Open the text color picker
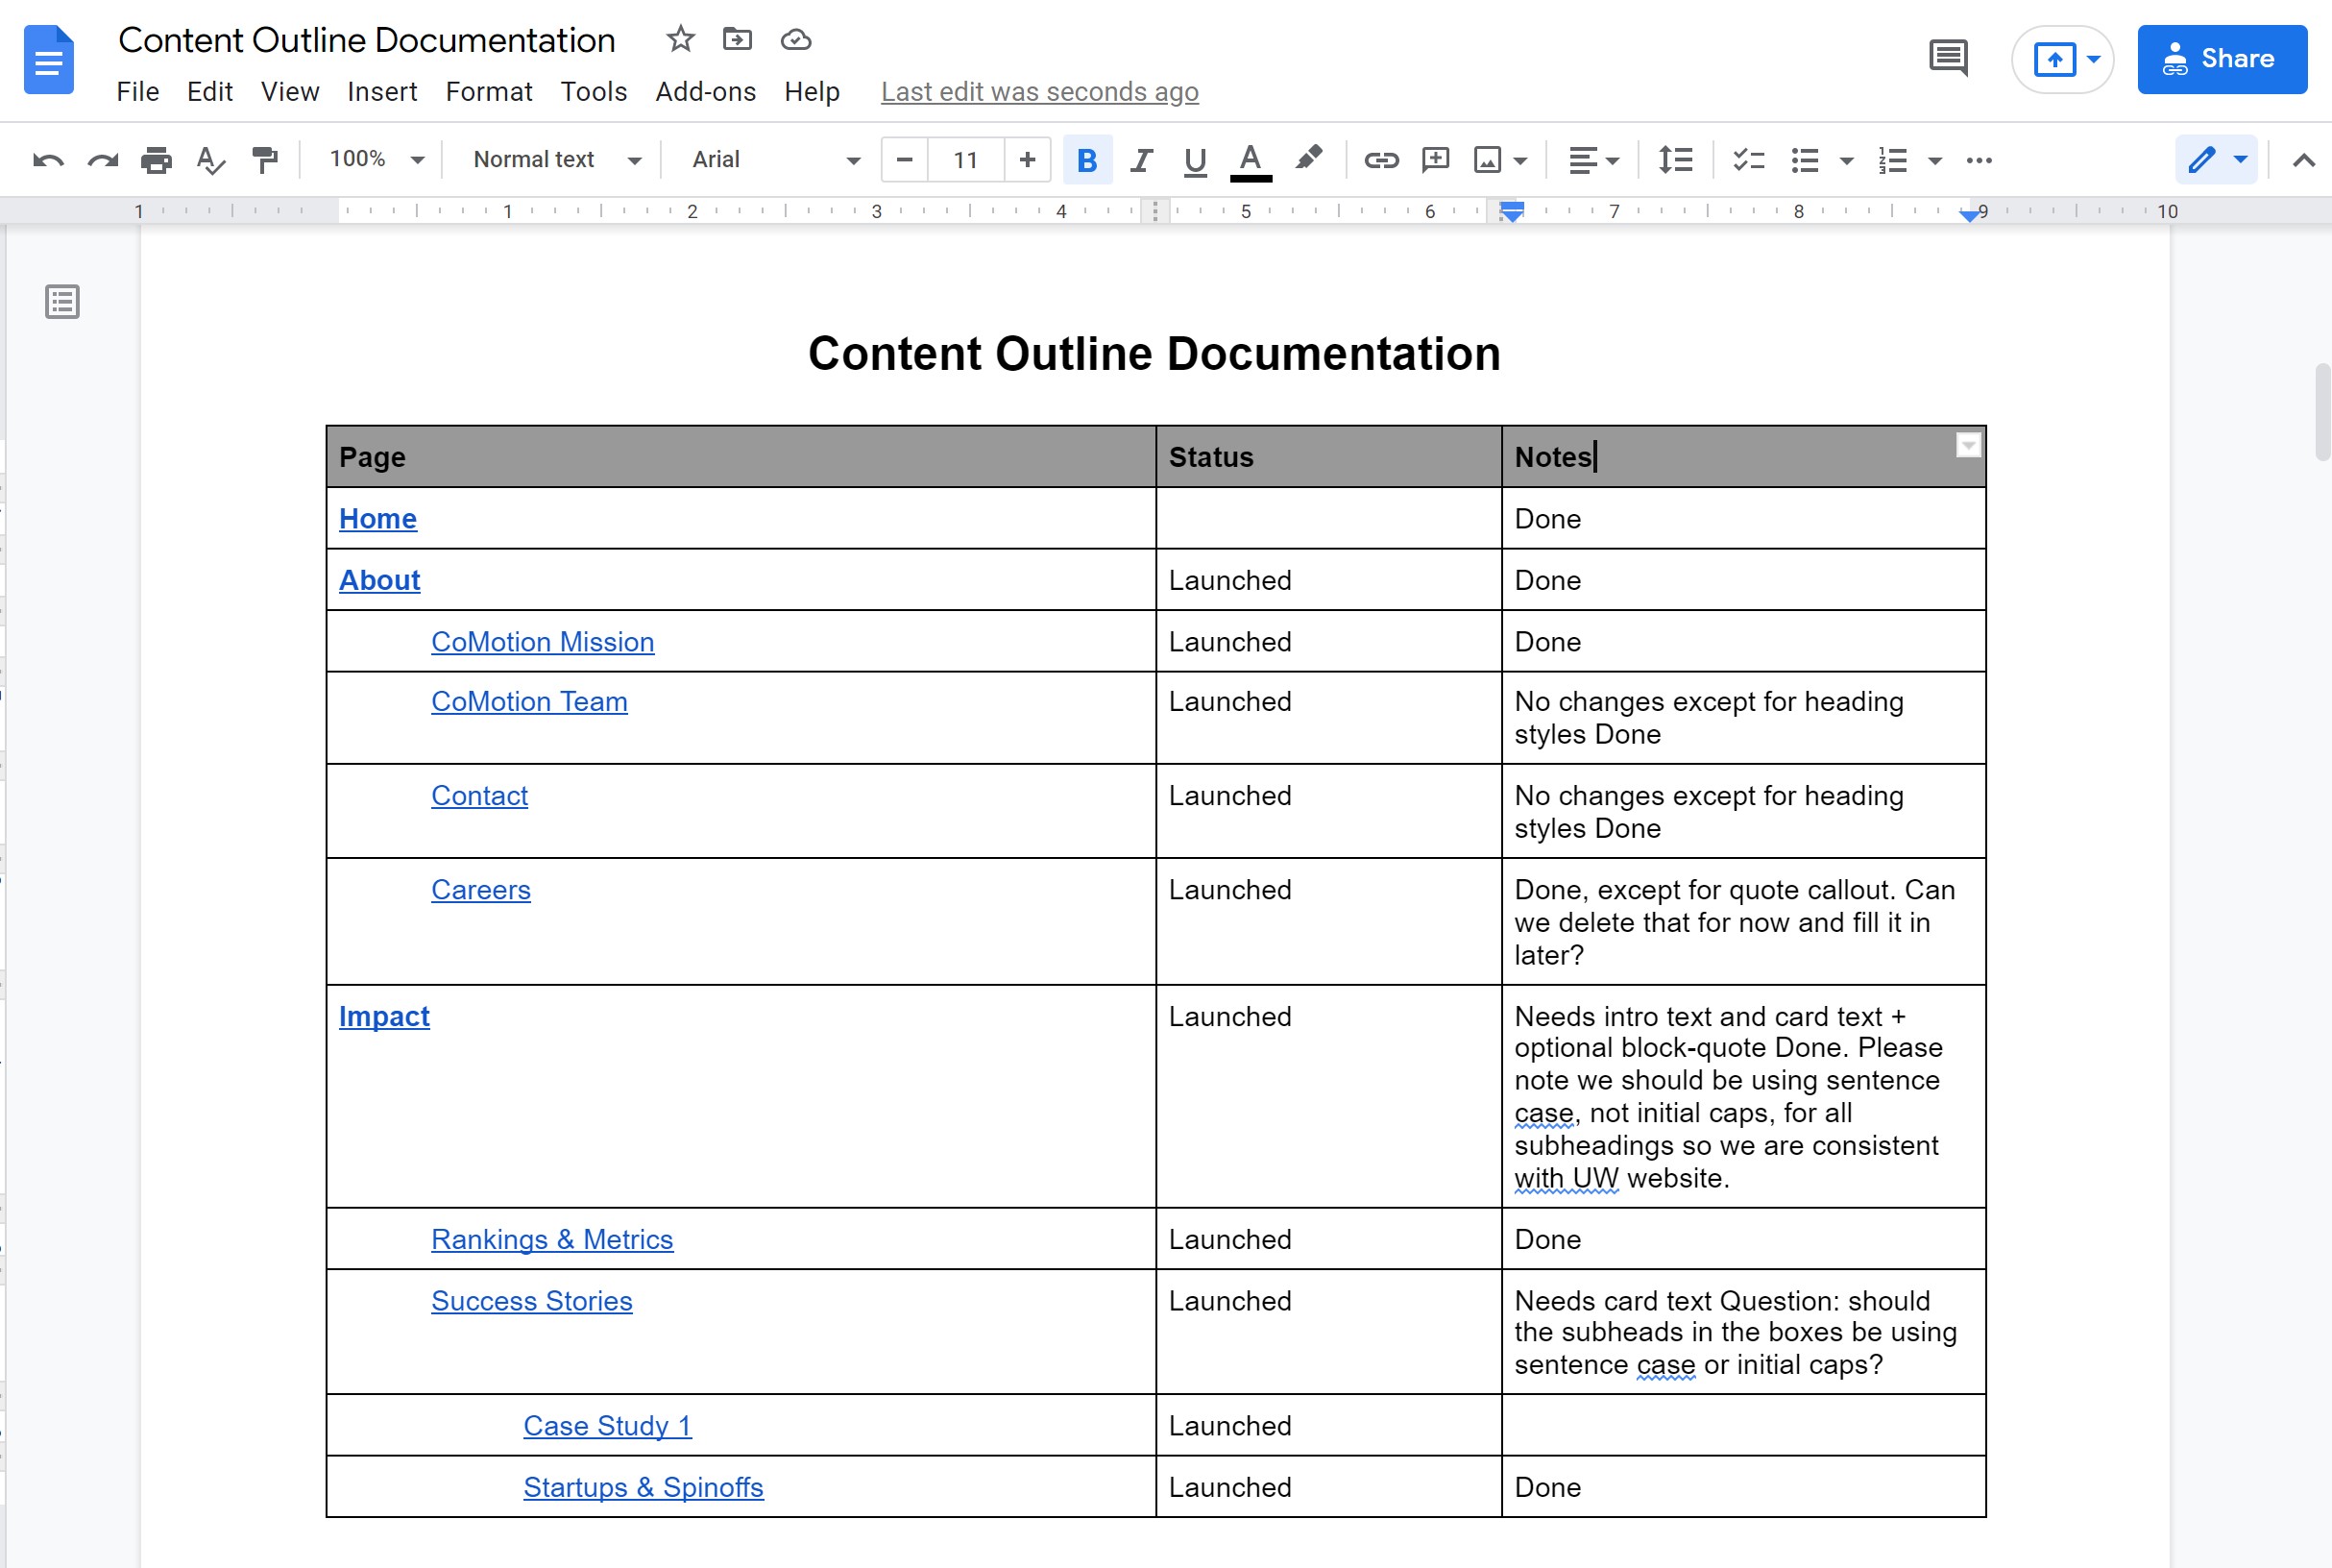This screenshot has width=2332, height=1568. tap(1251, 160)
